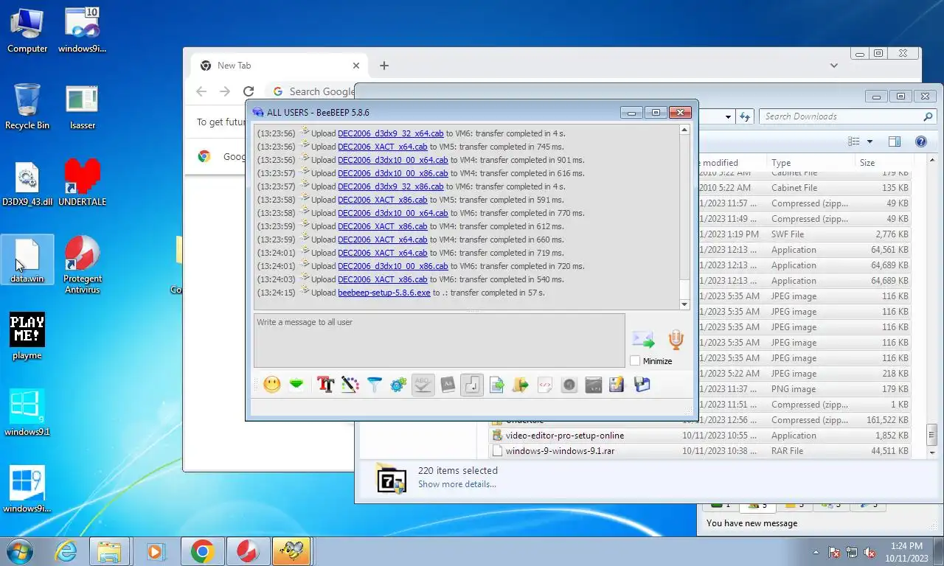Select the file video-editor-pro-setup-online
The image size is (944, 566).
(x=564, y=436)
